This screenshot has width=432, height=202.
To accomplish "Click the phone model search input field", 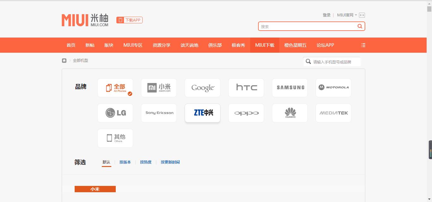I will pyautogui.click(x=332, y=62).
